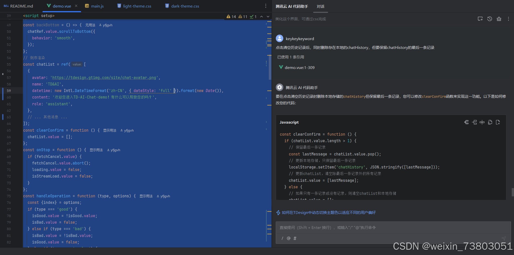Click previous prompt text 美化这个界面
The image size is (514, 255).
(x=301, y=19)
